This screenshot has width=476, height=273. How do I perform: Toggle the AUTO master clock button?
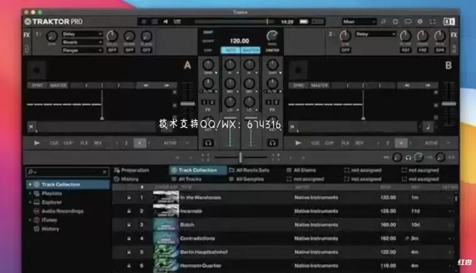click(230, 50)
